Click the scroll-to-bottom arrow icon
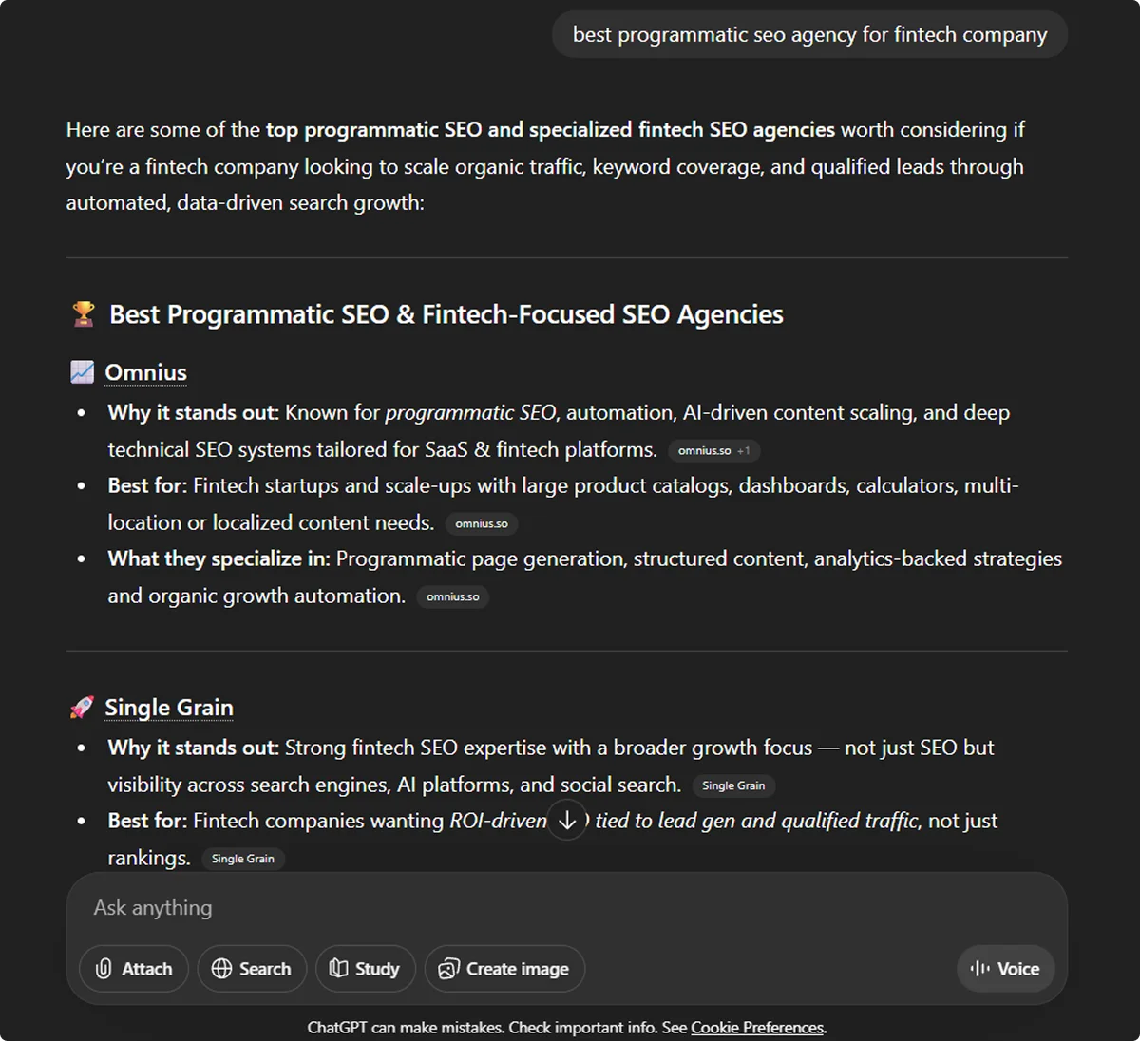The height and width of the screenshot is (1041, 1140). point(567,821)
